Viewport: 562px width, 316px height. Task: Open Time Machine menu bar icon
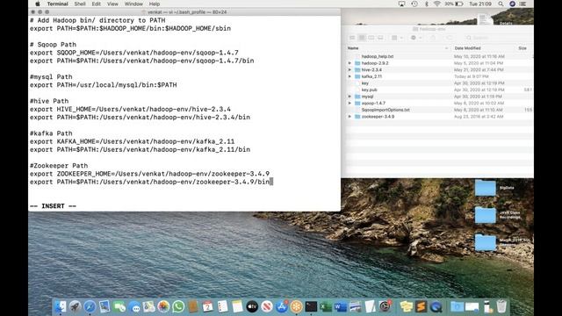pyautogui.click(x=414, y=4)
